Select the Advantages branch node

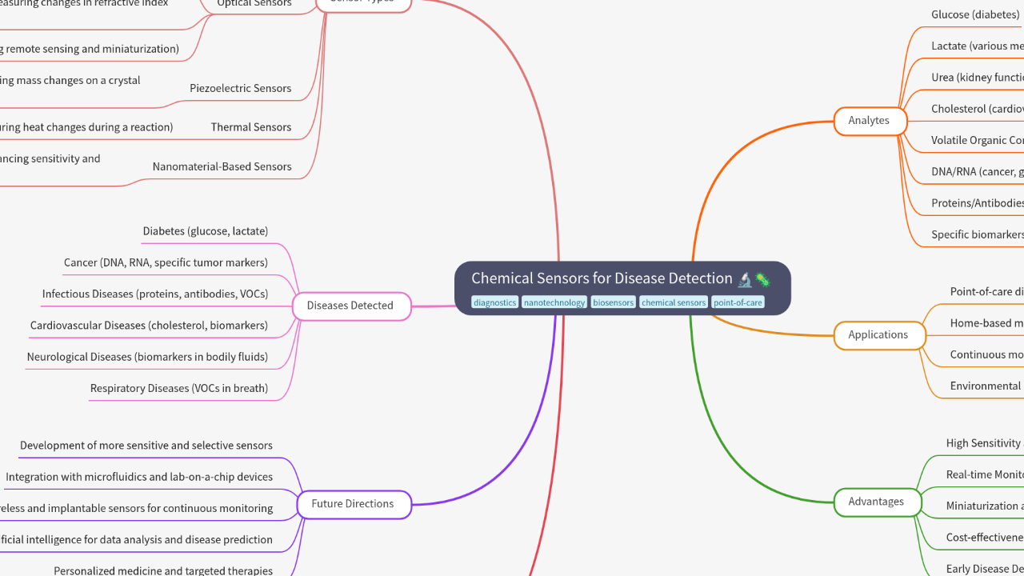tap(877, 502)
